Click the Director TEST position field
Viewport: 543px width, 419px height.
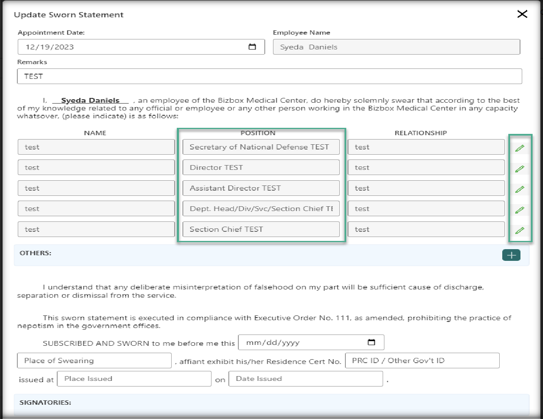[x=261, y=168]
